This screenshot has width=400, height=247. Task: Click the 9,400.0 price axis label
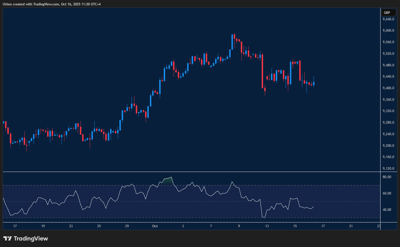tap(388, 88)
